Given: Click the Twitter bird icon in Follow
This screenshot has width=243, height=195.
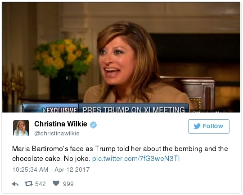Looking at the screenshot, I should pos(197,126).
